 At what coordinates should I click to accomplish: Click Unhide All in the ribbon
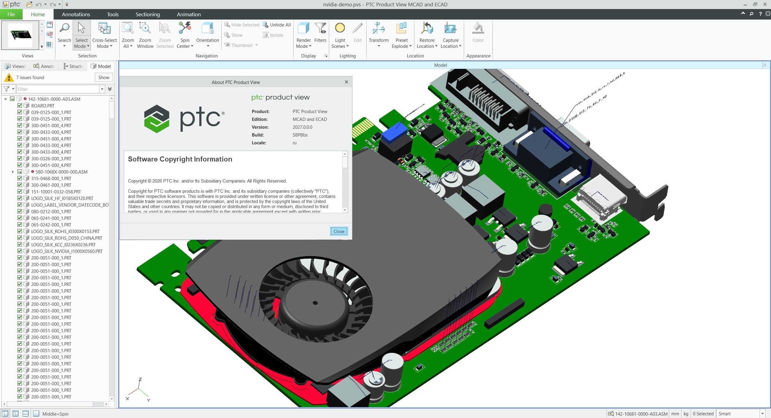pos(276,25)
